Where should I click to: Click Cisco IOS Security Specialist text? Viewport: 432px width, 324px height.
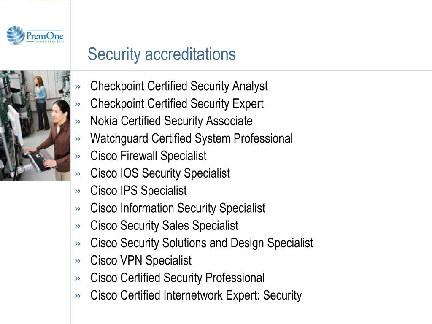(x=160, y=173)
